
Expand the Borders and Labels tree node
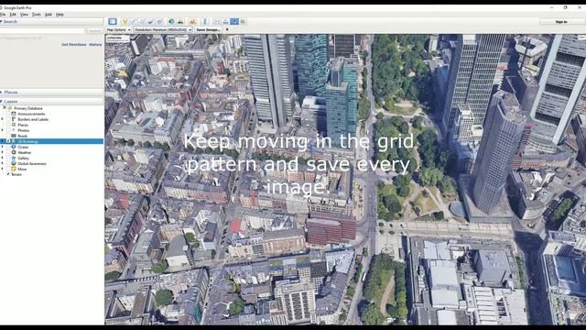3,119
